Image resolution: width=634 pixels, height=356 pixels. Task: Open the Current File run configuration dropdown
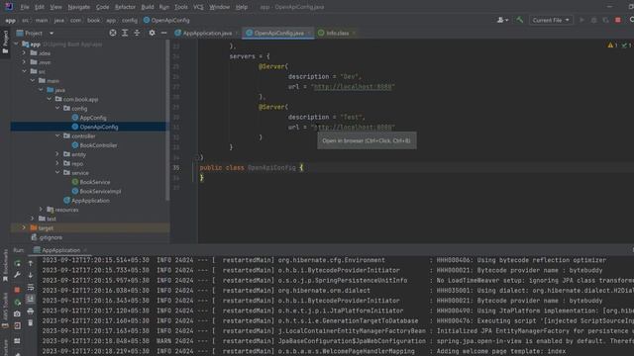point(551,20)
